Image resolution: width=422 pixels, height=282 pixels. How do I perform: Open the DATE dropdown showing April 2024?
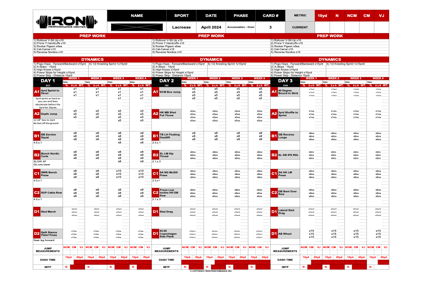pos(210,26)
